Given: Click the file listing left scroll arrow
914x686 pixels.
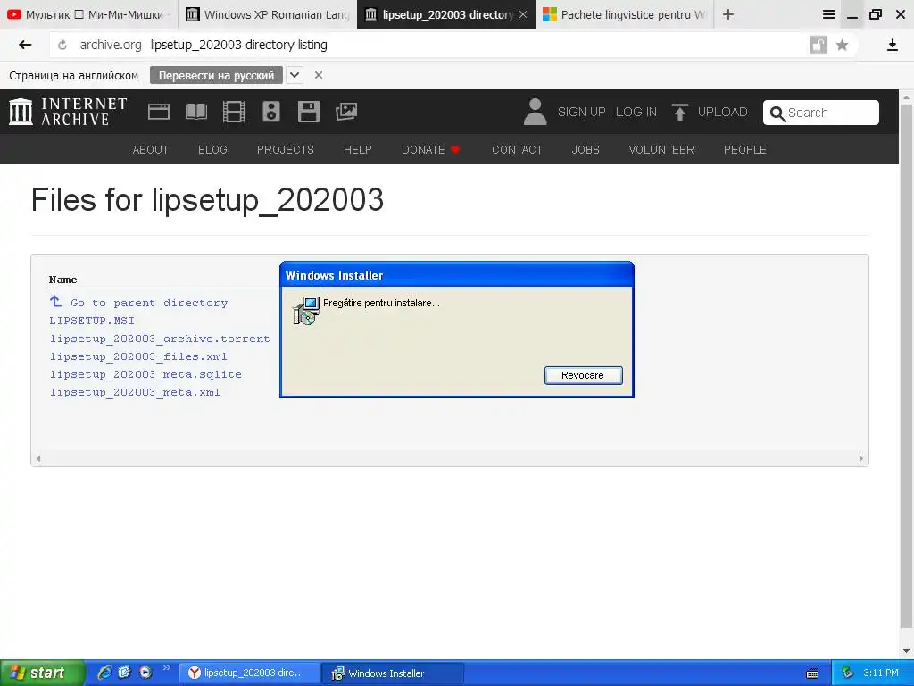Looking at the screenshot, I should click(38, 458).
